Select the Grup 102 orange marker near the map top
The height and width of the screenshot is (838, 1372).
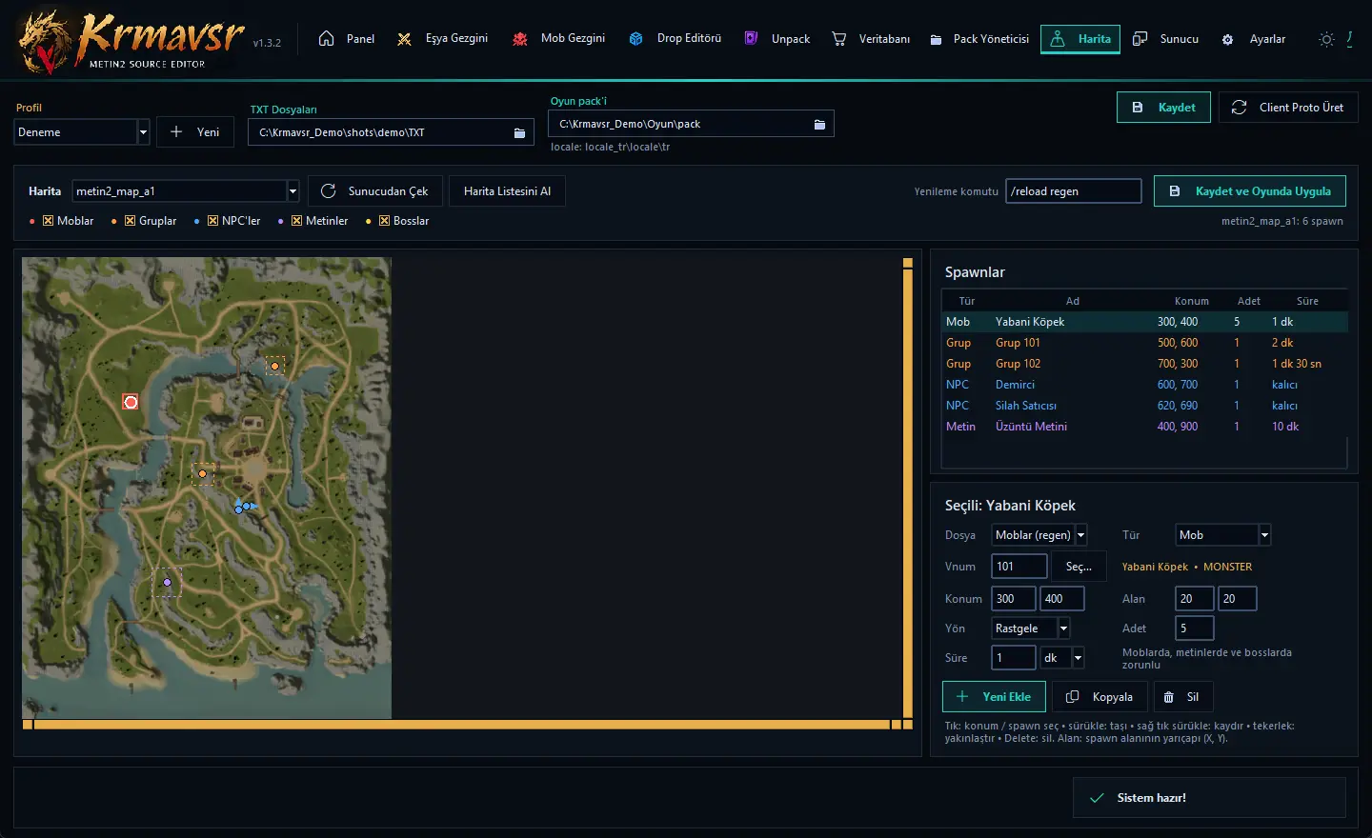(x=274, y=366)
